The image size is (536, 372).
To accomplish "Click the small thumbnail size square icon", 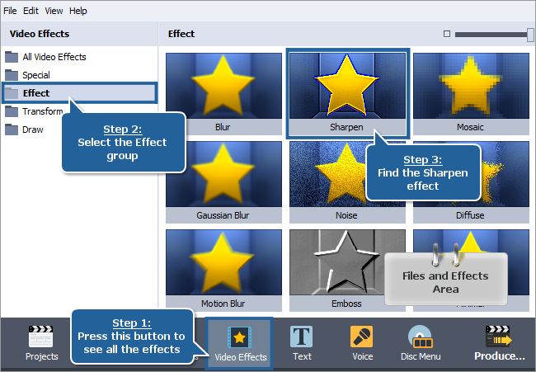I will pos(446,34).
